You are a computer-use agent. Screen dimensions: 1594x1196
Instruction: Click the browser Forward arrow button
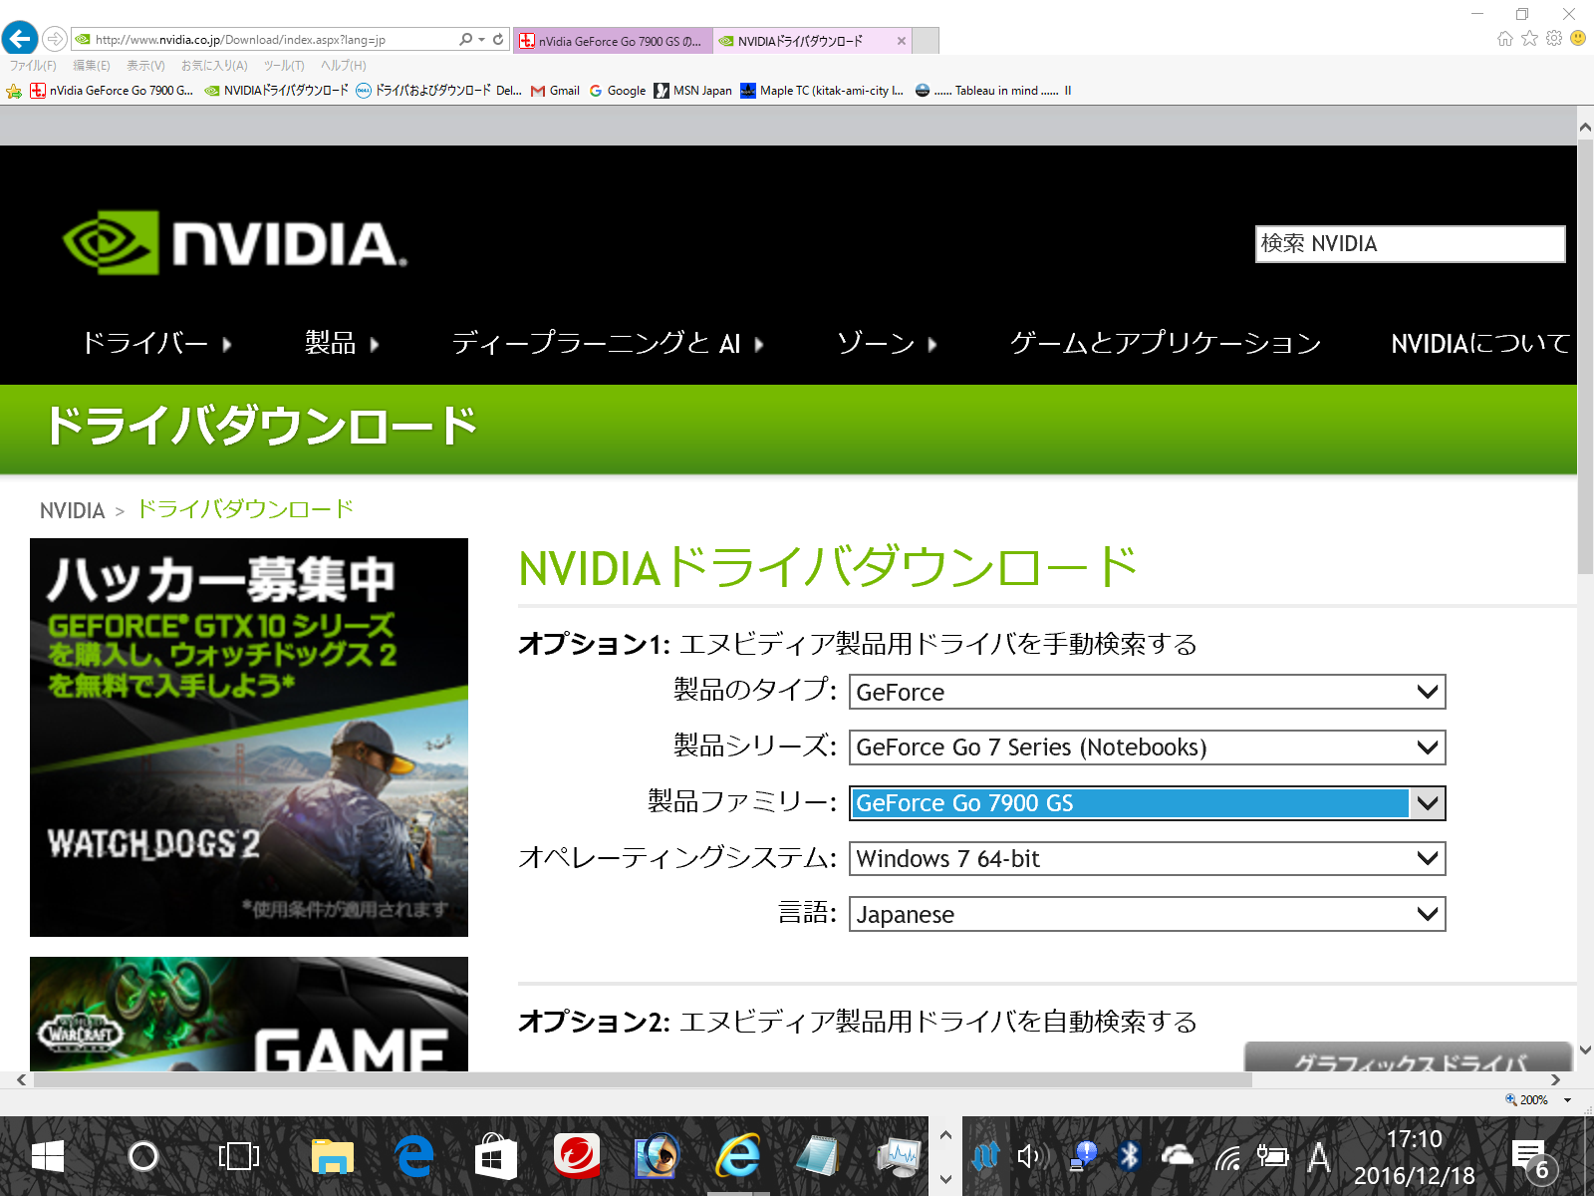point(55,40)
